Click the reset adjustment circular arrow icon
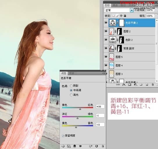Viewport: 158px width, 149px height. (x=97, y=146)
